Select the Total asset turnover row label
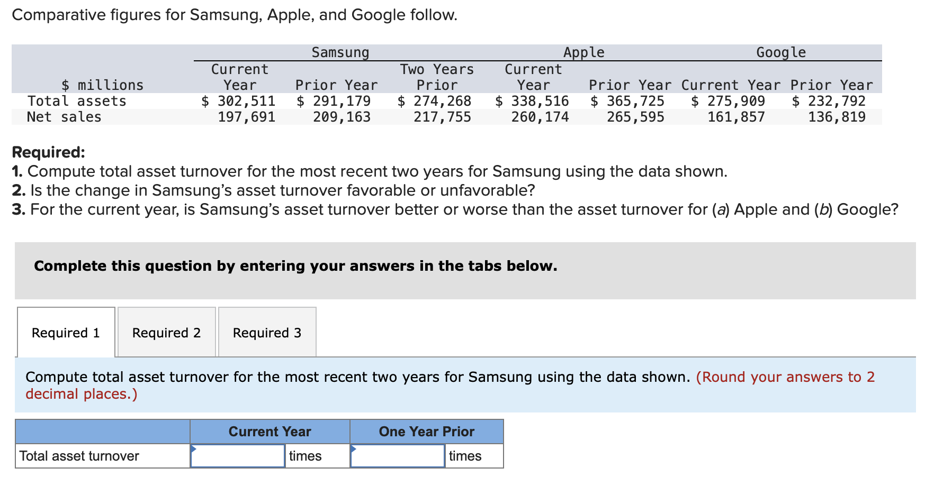The width and height of the screenshot is (934, 477). pyautogui.click(x=79, y=456)
